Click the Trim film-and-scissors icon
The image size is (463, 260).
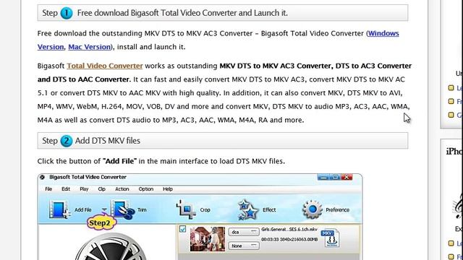tap(123, 209)
